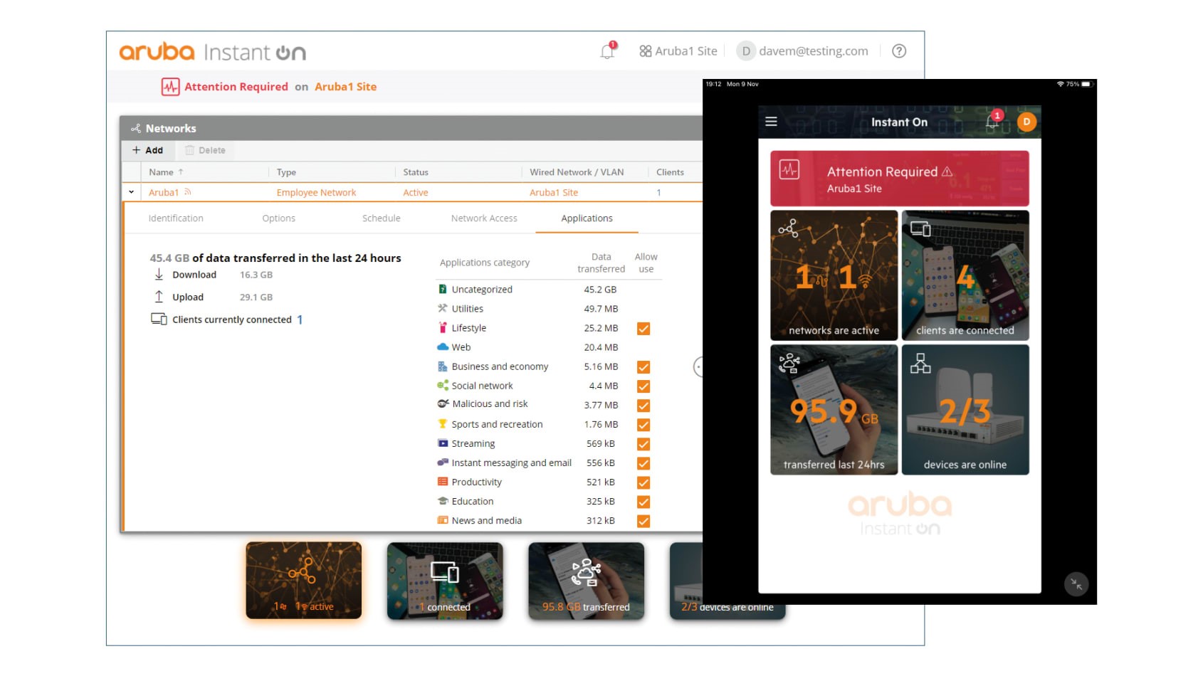Disable Allow use for Social network
This screenshot has width=1203, height=676.
pyautogui.click(x=643, y=386)
